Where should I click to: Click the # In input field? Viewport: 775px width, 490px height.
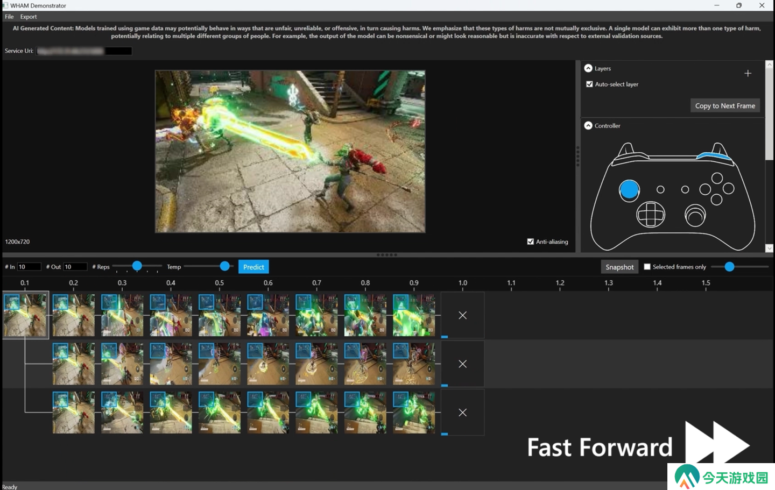coord(29,267)
